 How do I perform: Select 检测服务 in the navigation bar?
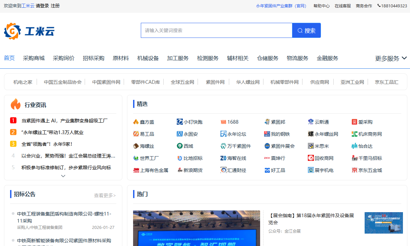208,58
